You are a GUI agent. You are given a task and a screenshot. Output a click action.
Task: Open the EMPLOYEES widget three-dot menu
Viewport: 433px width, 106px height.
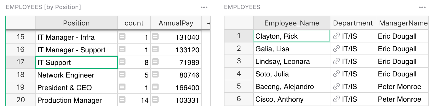coord(422,7)
